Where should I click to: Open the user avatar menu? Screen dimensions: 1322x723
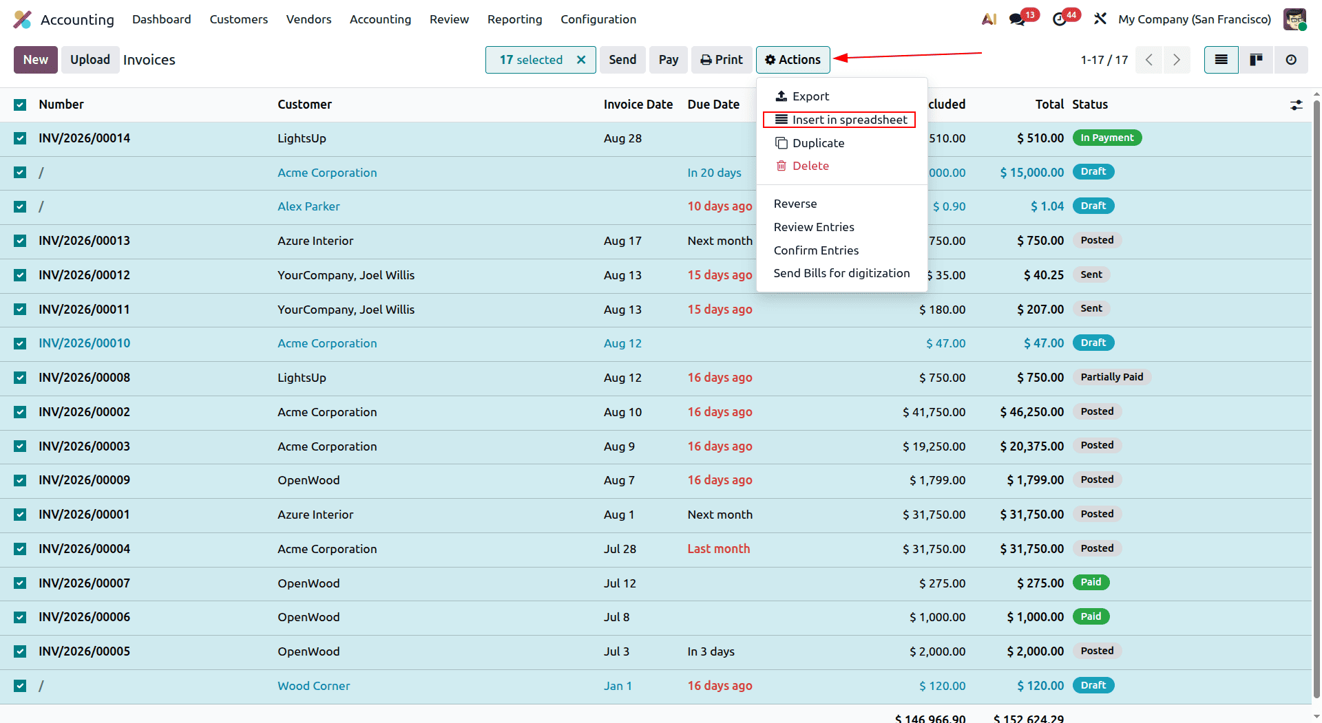[x=1295, y=19]
